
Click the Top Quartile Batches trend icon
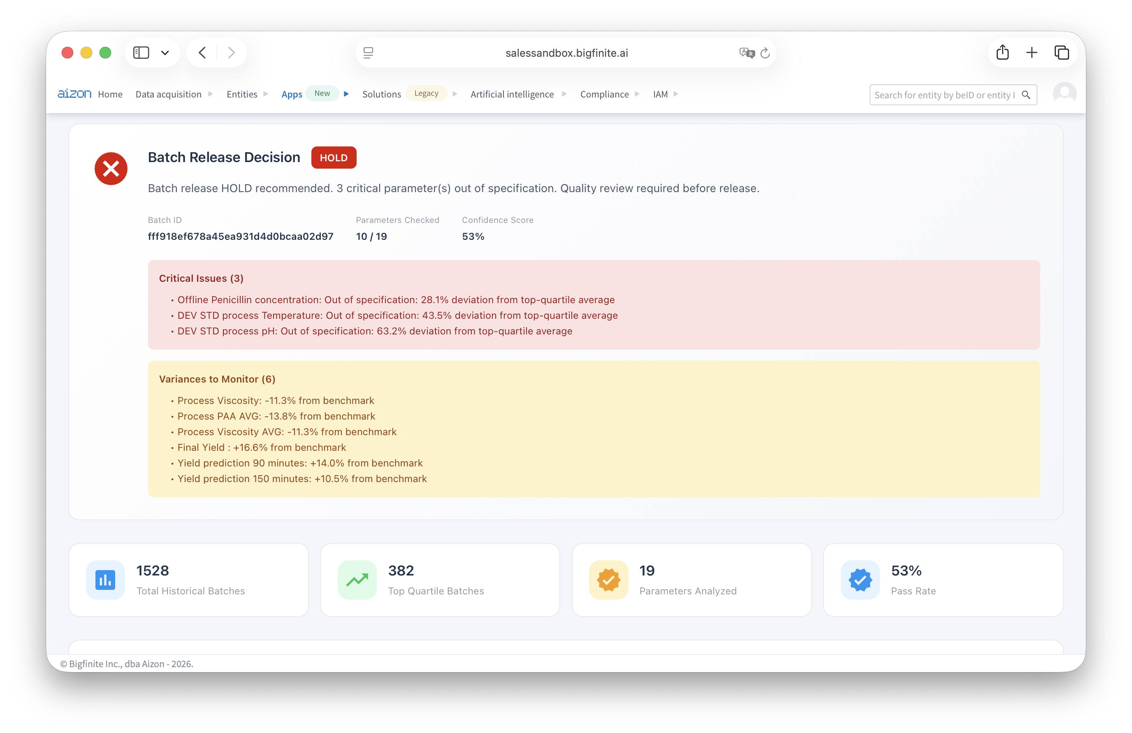point(357,579)
